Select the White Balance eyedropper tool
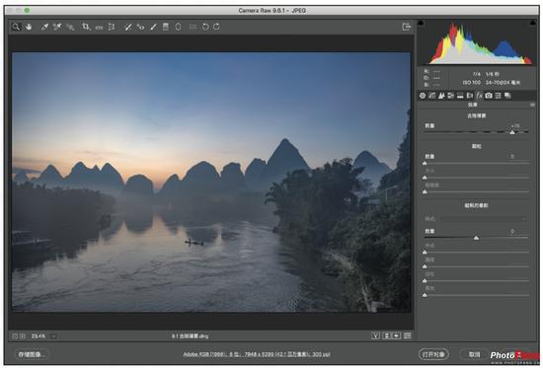 pyautogui.click(x=44, y=27)
